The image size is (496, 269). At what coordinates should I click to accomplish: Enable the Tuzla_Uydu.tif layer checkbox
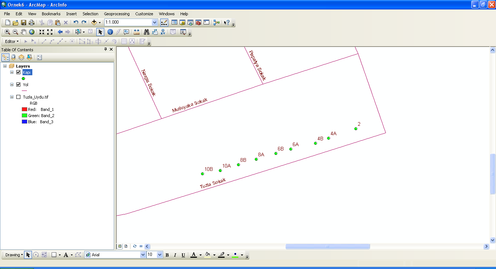[19, 97]
